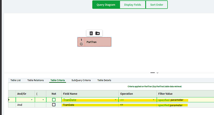Click 'specified' link in the >= row
214x115 pixels.
(164, 100)
